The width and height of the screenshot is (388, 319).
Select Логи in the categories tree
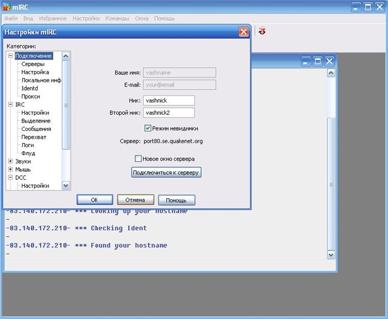point(27,146)
